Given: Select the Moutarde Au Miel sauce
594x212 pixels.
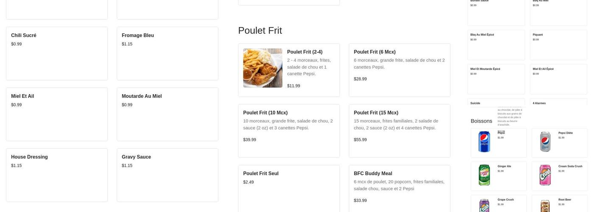Looking at the screenshot, I should 167,114.
